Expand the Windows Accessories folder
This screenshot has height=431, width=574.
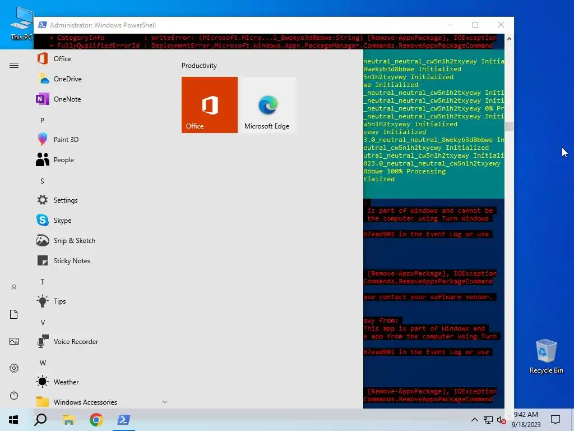click(x=101, y=402)
